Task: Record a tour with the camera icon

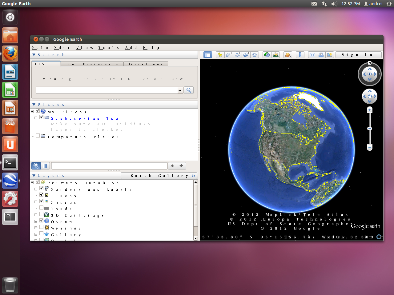Action: point(255,55)
